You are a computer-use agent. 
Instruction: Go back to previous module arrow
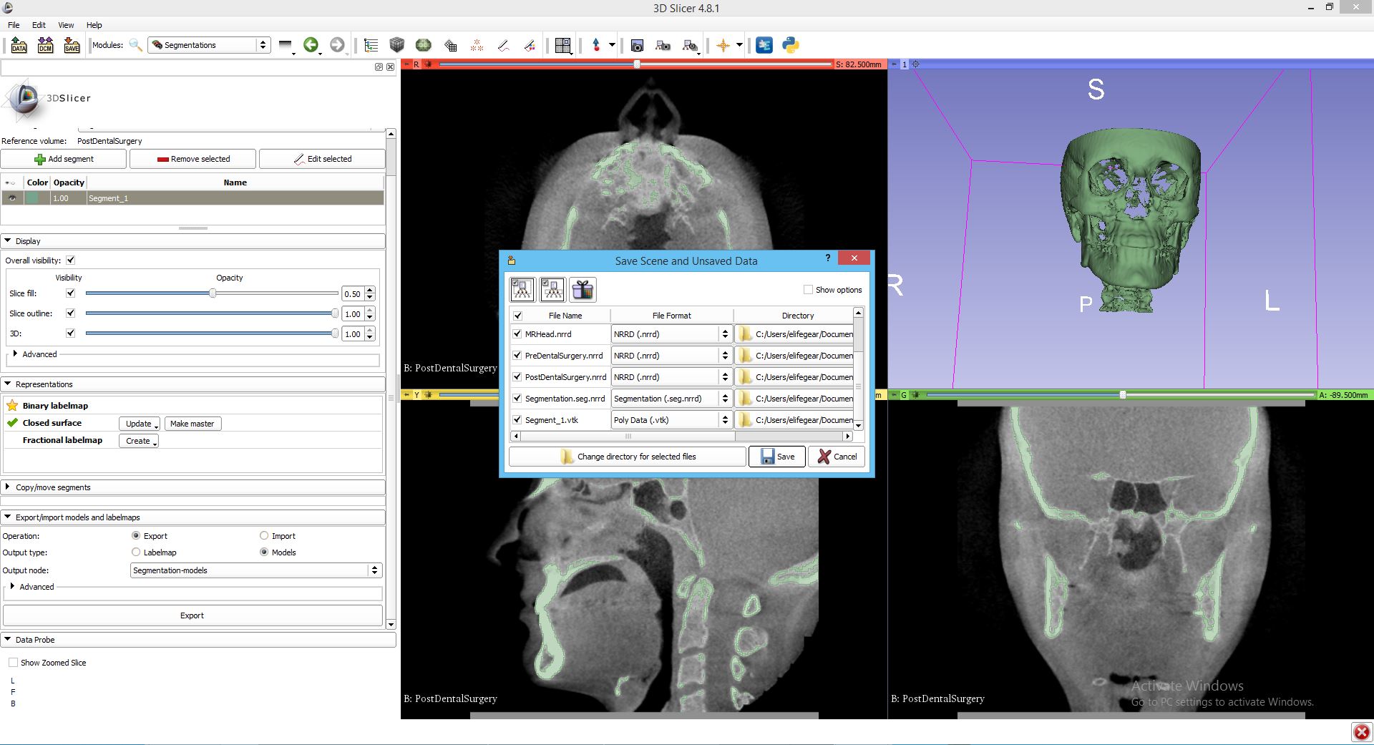(x=311, y=45)
